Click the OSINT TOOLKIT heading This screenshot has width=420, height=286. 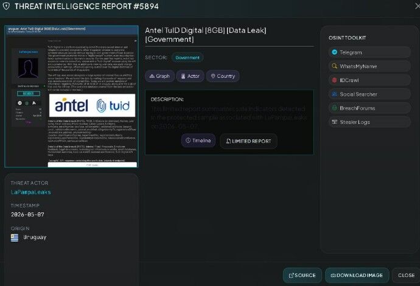[347, 38]
